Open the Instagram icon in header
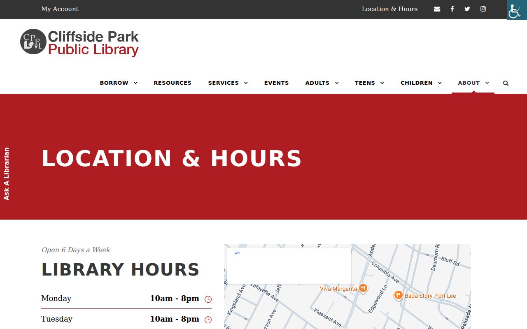Screen dimensions: 527x329 tap(483, 9)
